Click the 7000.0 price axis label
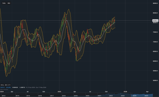Viewport: 159px width, 97px height. (x=155, y=42)
